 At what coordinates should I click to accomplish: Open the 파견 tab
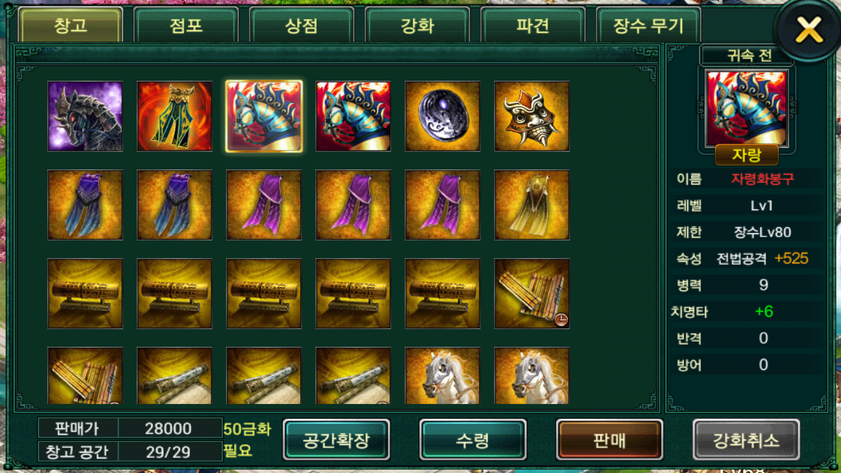533,26
